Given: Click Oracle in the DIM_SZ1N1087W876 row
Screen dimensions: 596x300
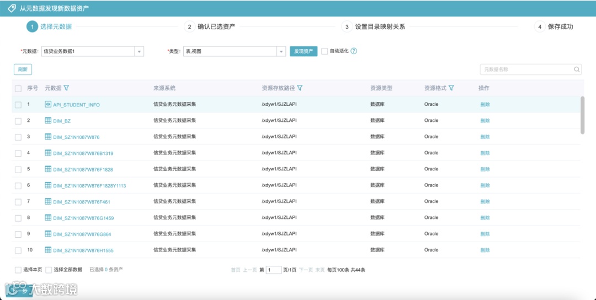Looking at the screenshot, I should pos(431,137).
